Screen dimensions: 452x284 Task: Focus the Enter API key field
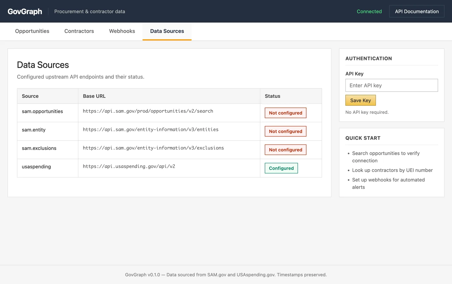392,85
